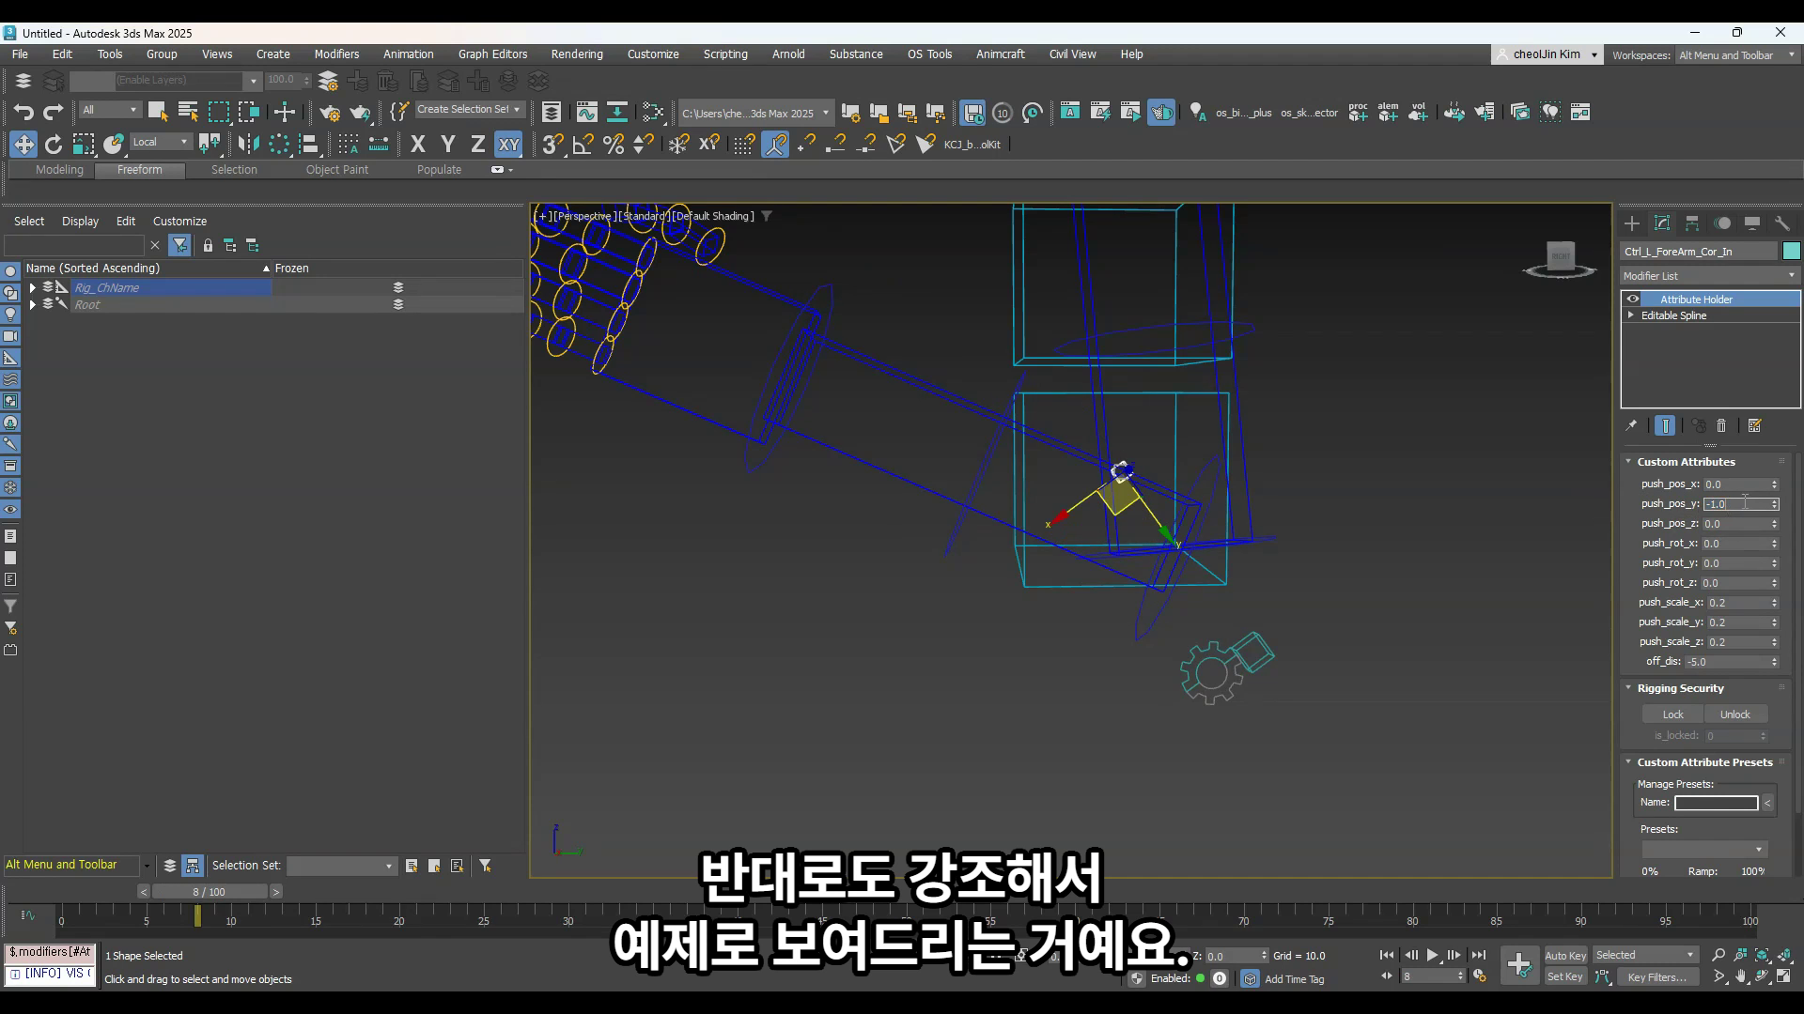
Task: Open Key Filters dialog
Action: (1657, 977)
